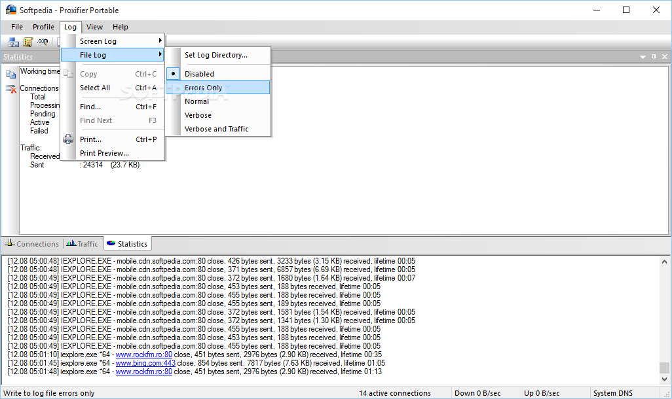Screen dimensions: 672x399
Task: Click log line with 1341 bytes received
Action: pos(212,321)
